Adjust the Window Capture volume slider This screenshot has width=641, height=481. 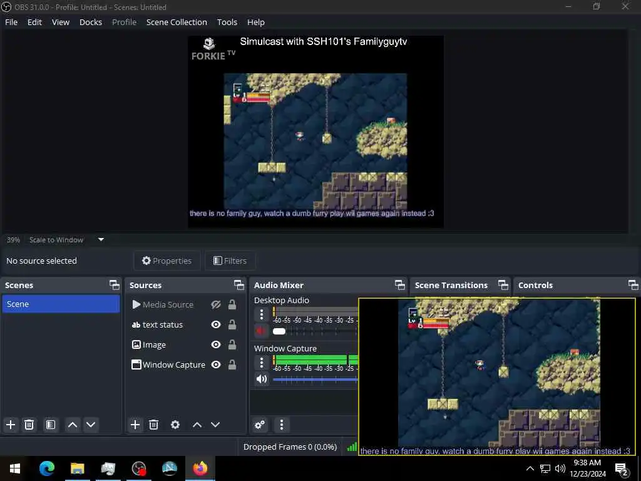coord(315,380)
